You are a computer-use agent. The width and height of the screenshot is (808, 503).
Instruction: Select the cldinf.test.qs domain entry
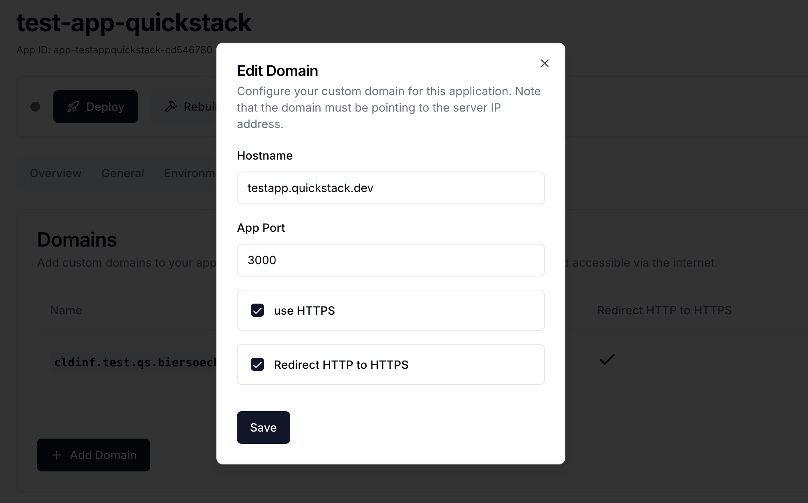point(135,363)
